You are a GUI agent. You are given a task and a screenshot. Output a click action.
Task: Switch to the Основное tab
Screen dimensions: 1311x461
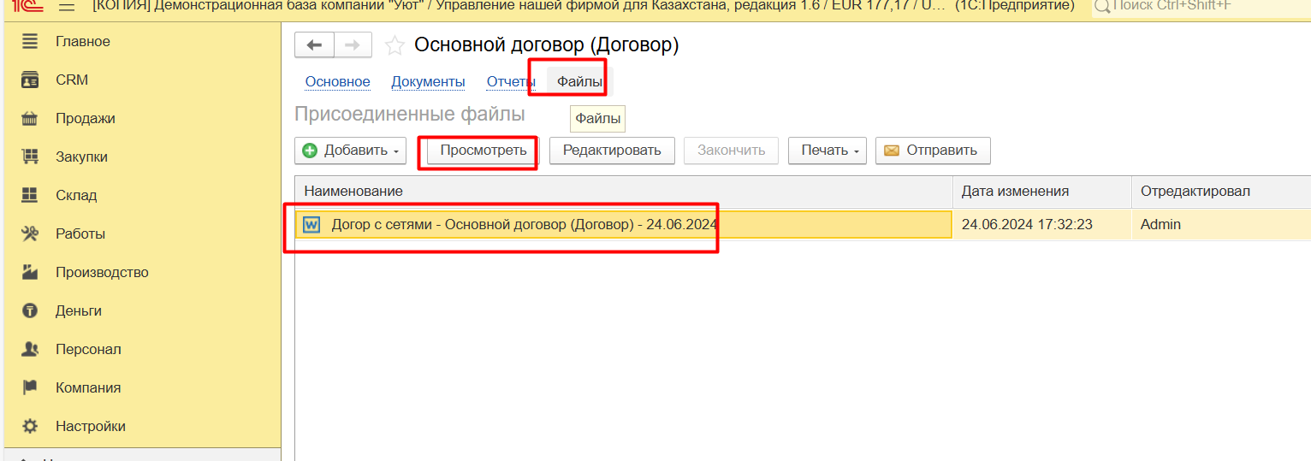337,82
